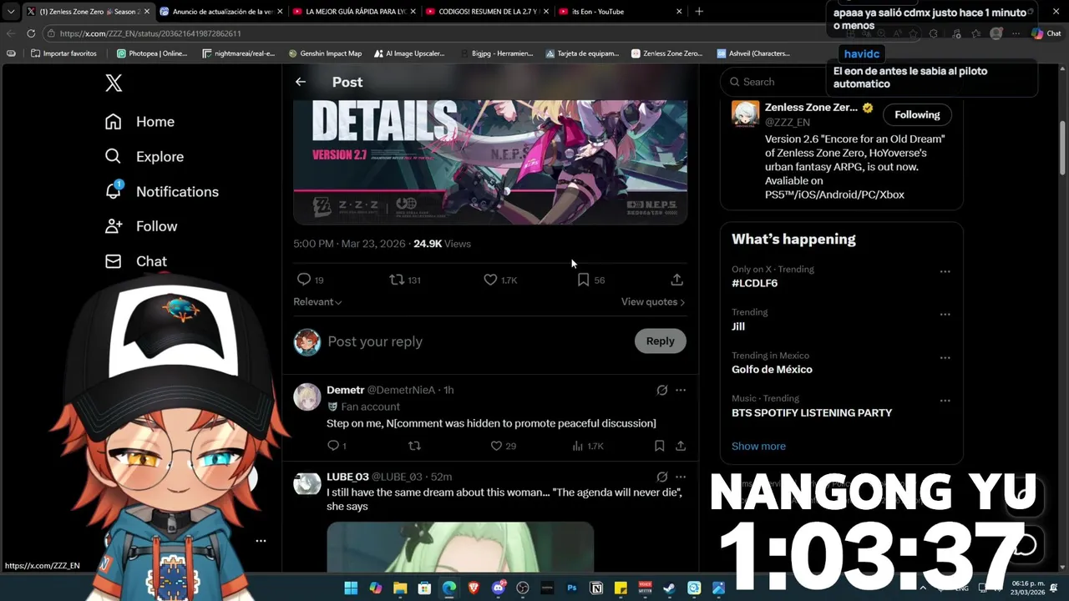Bookmark the main post showing 56

[590, 280]
